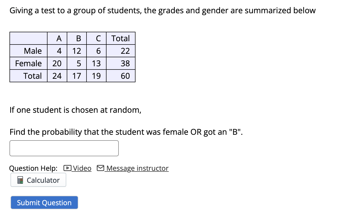Click the column header labeled A
This screenshot has width=346, height=218.
59,38
